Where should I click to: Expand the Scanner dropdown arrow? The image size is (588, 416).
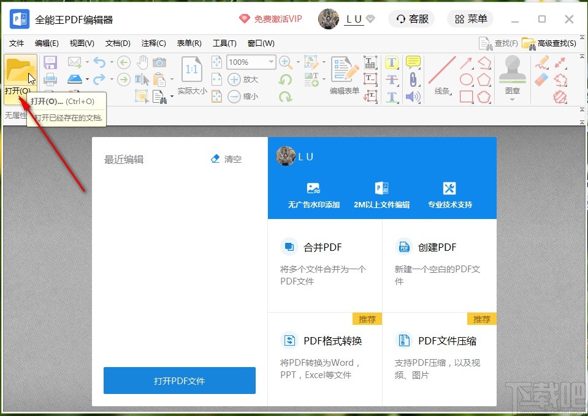pyautogui.click(x=87, y=80)
